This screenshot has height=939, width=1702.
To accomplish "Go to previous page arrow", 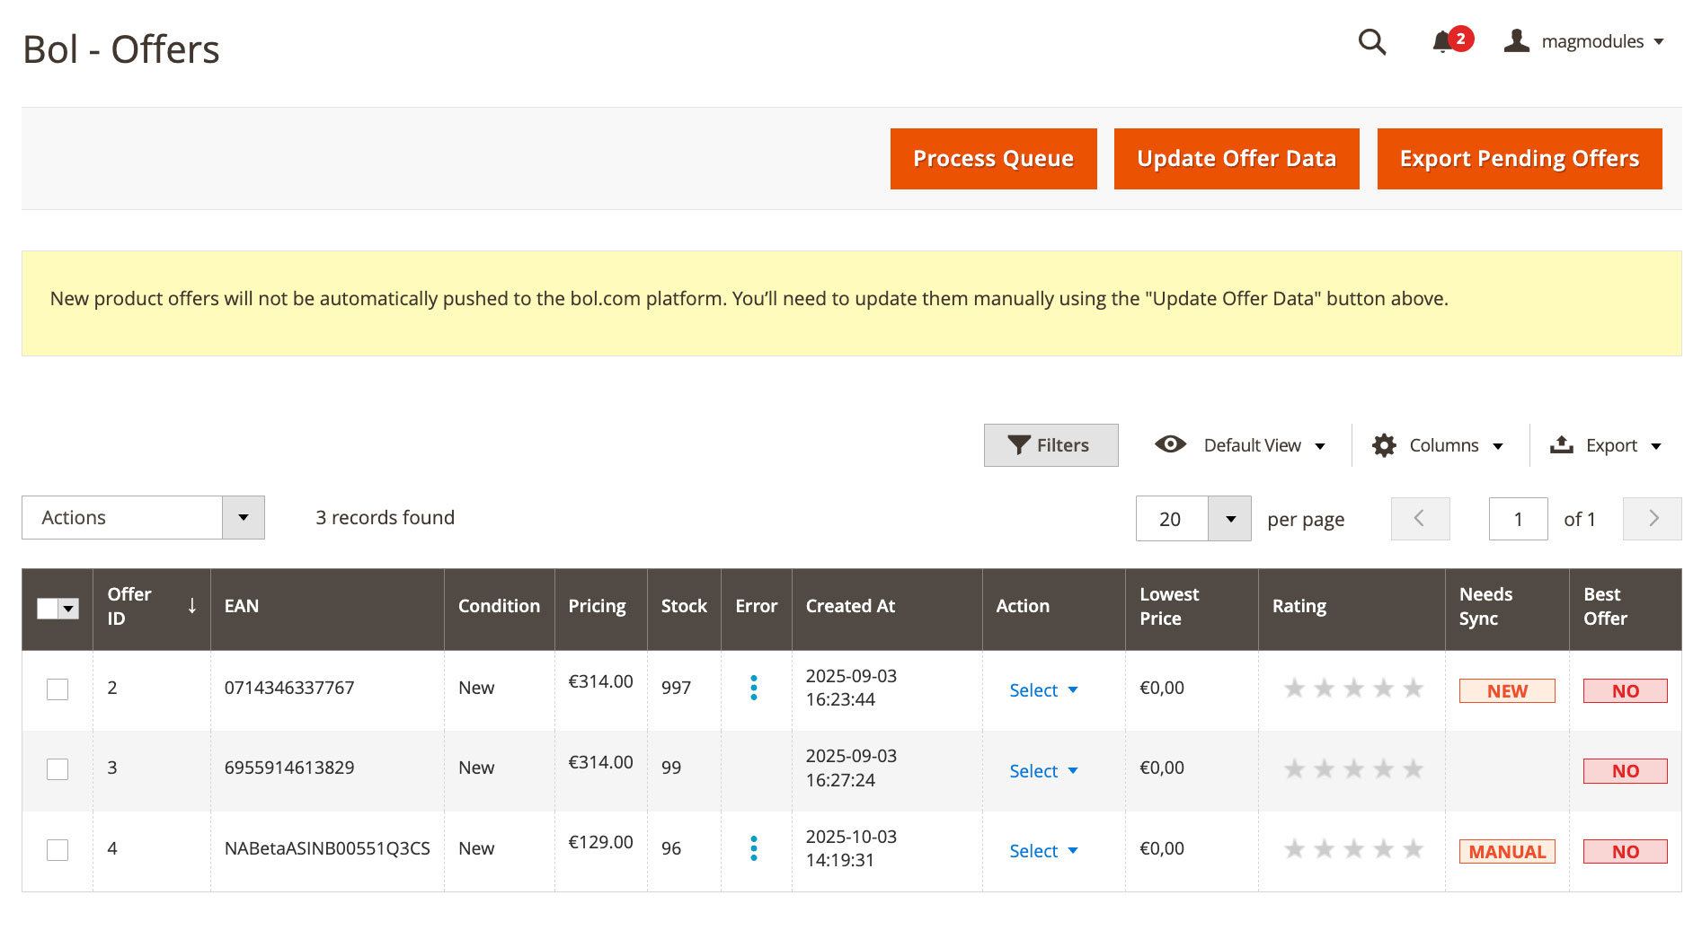I will click(1420, 519).
